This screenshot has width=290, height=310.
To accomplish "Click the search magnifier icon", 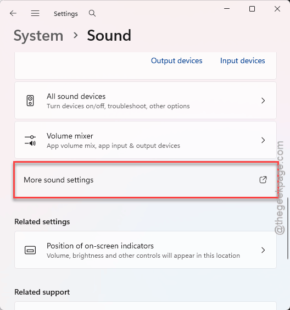I will pyautogui.click(x=92, y=13).
